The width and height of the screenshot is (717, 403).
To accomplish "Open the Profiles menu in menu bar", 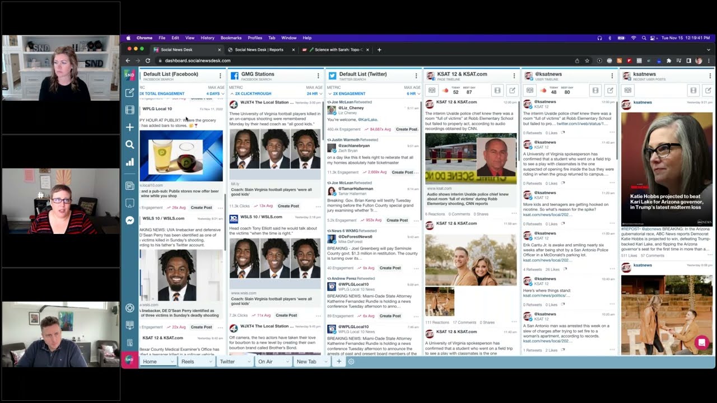I will click(255, 38).
